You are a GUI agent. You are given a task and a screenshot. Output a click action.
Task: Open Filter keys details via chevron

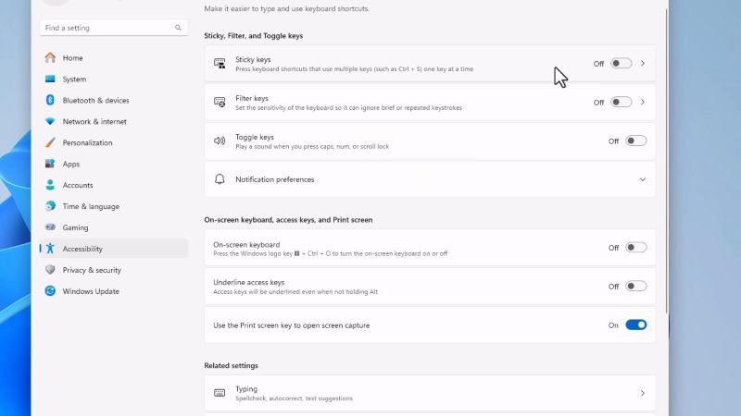tap(643, 102)
